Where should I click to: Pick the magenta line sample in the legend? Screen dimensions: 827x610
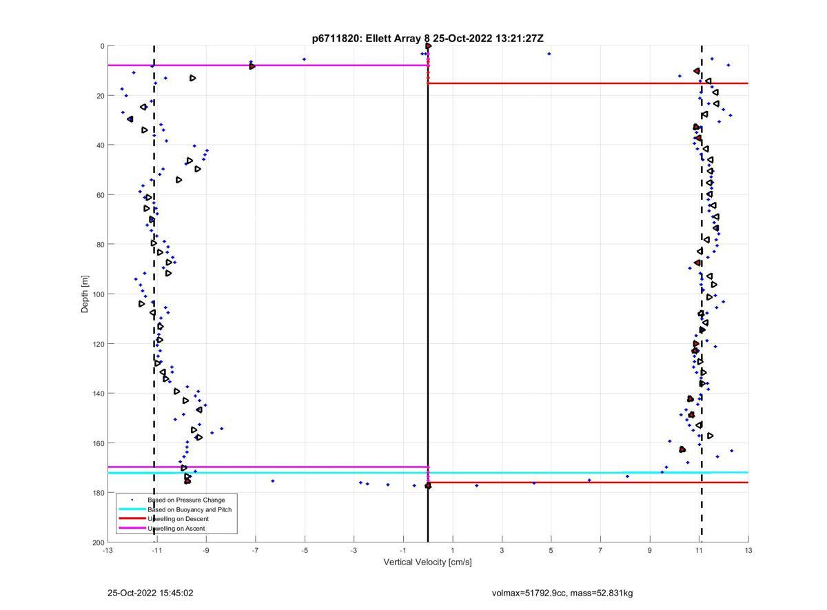coord(132,528)
